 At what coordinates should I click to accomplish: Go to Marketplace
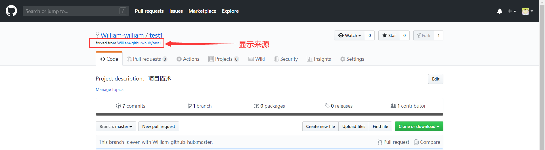tap(202, 11)
